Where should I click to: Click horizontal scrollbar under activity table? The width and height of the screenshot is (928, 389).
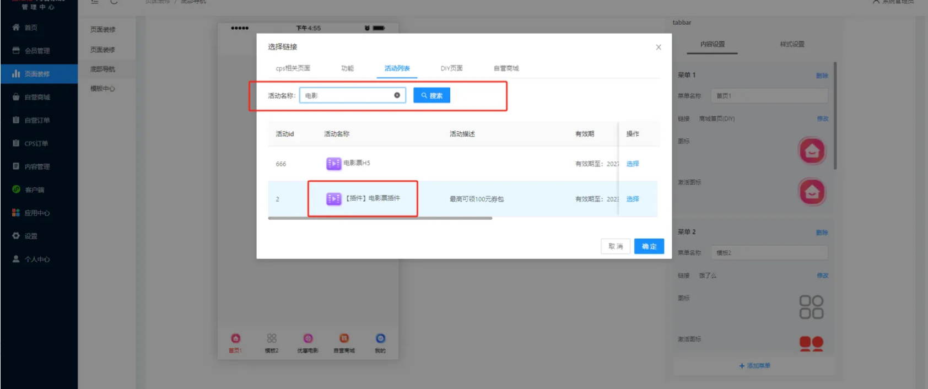coord(380,218)
